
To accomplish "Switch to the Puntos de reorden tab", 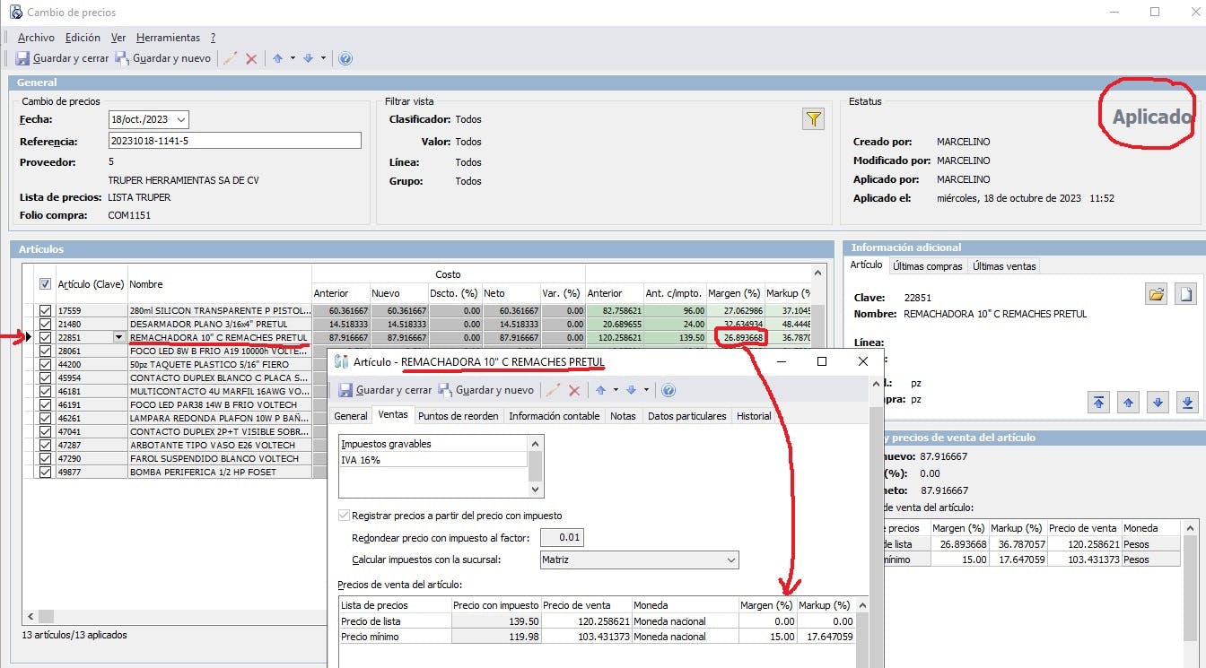I will coord(458,416).
